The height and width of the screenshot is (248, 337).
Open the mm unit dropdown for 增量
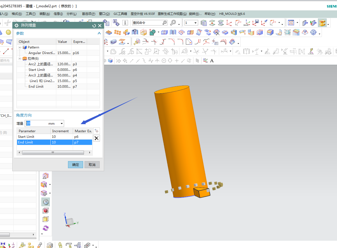click(62, 124)
